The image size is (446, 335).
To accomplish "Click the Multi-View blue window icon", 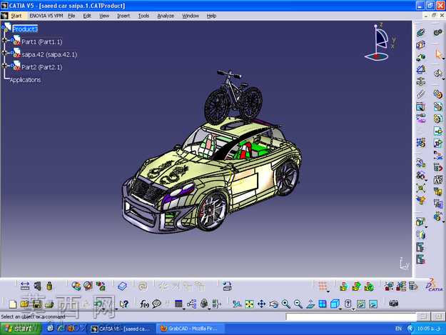I will coord(323,304).
